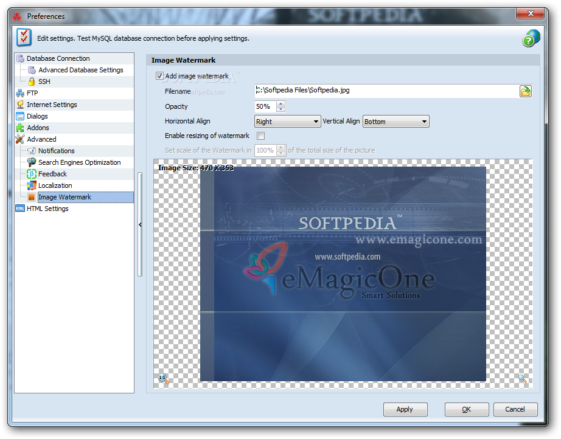Open Localization settings page

(55, 185)
